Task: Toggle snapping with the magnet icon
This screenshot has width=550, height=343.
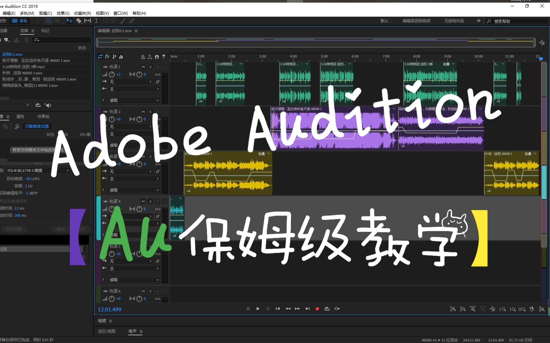Action: (157, 57)
